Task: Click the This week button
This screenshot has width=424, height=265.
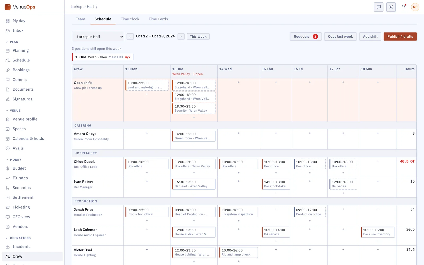Action: [x=198, y=37]
